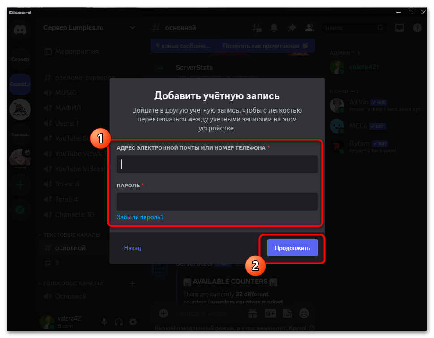The image size is (434, 338).
Task: Open the emoji picker
Action: (304, 313)
